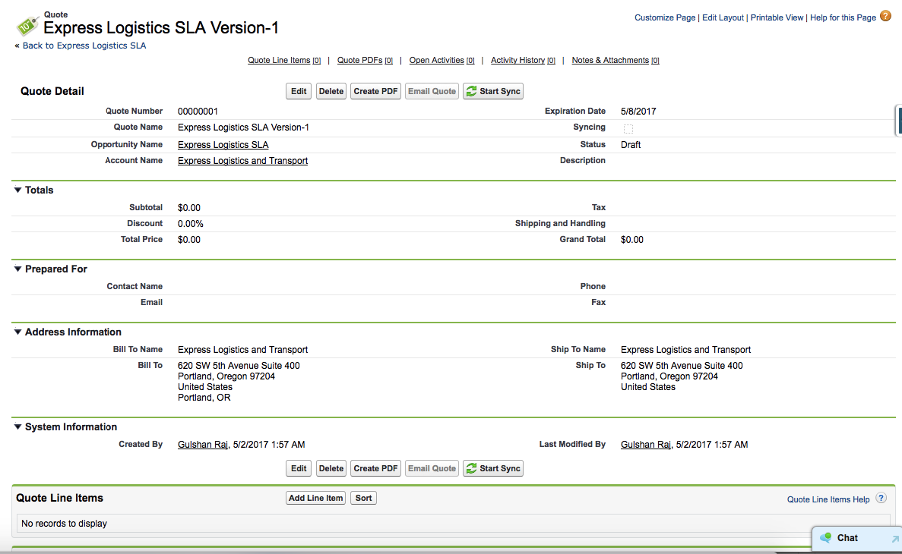902x554 pixels.
Task: Open the Express Logistics SLA opportunity link
Action: click(x=223, y=144)
